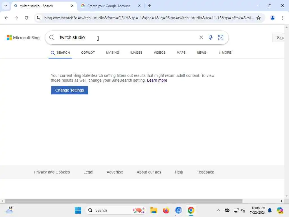289x217 pixels.
Task: Click the Google Chrome taskbar icon
Action: [191, 210]
